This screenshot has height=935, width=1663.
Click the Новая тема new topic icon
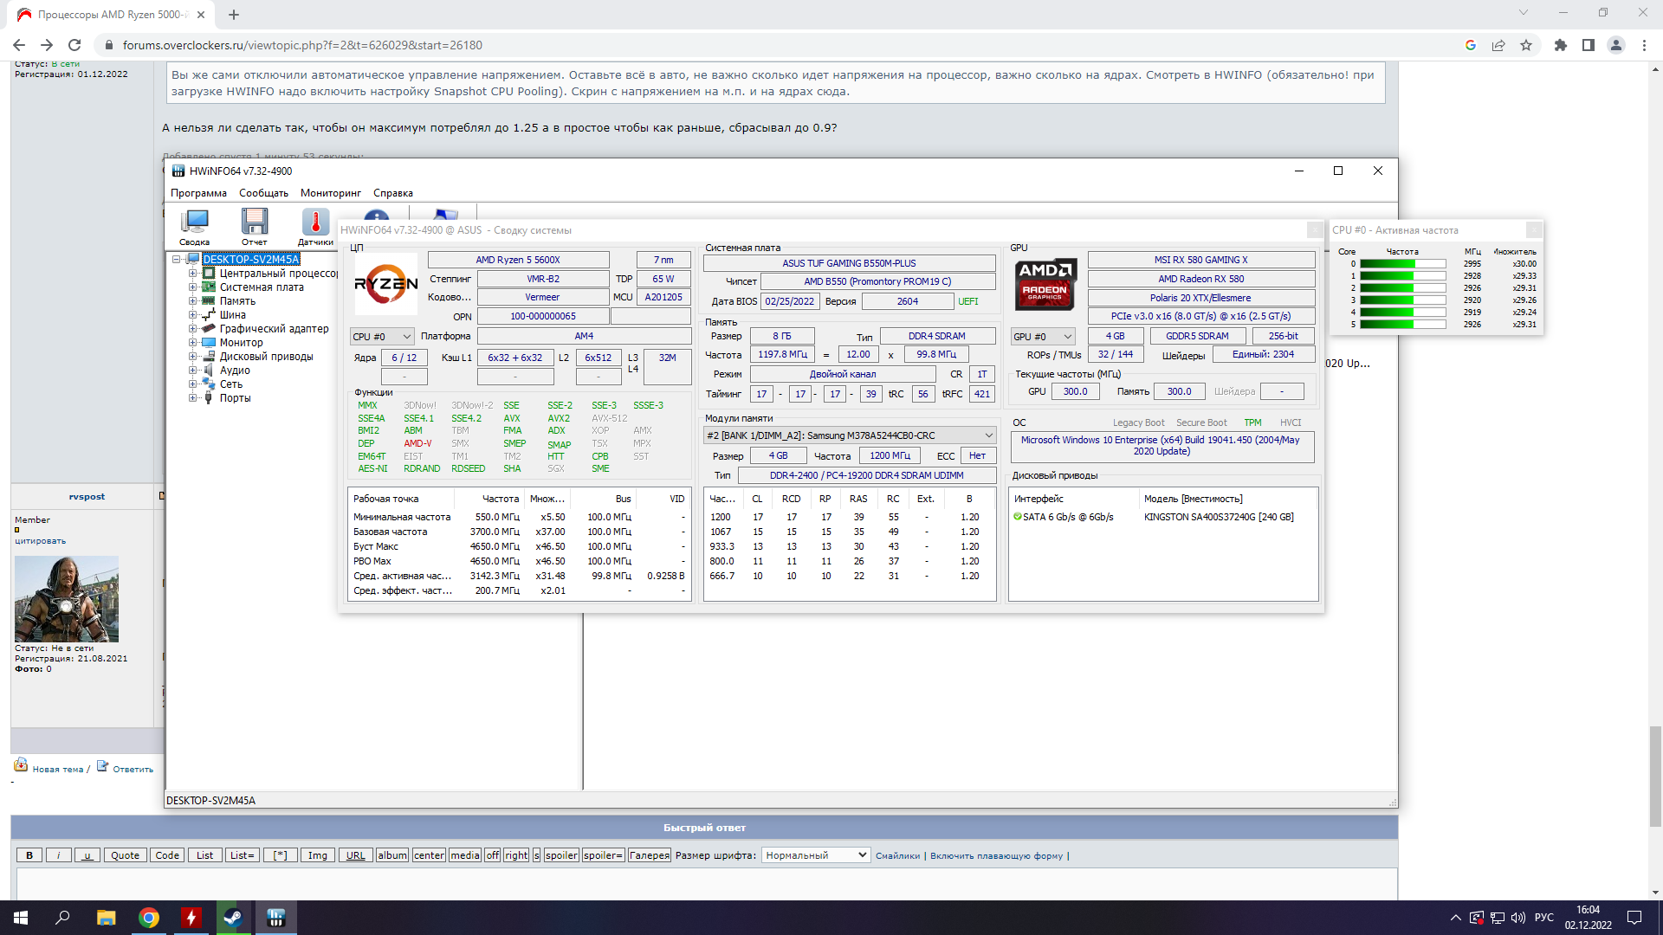tap(21, 765)
